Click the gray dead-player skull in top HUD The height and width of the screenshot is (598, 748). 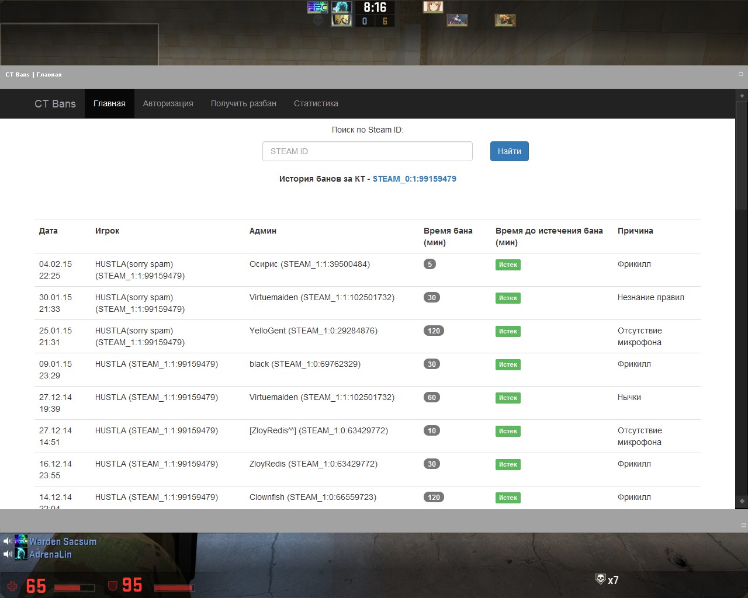click(x=317, y=21)
